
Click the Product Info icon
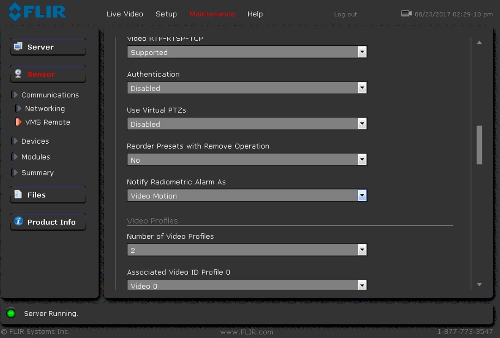[19, 222]
